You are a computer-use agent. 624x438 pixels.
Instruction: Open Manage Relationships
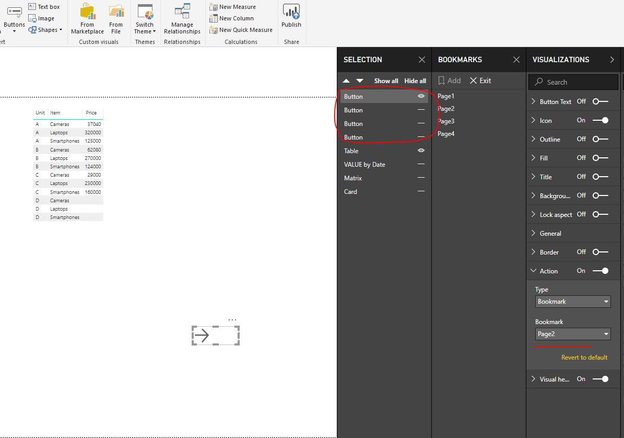182,18
